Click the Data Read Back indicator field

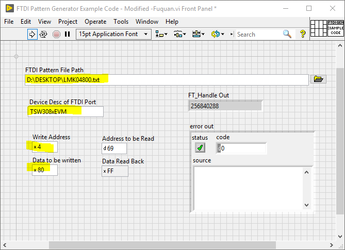coord(115,171)
